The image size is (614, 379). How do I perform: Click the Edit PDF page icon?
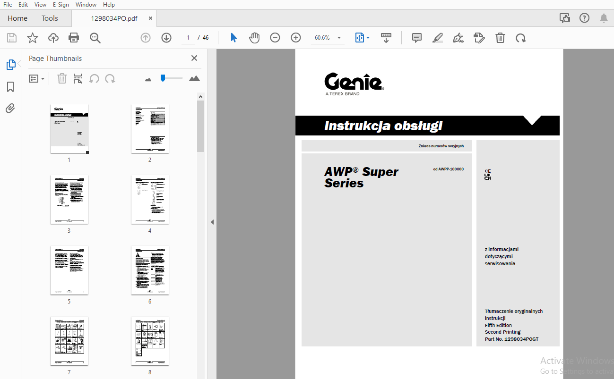(x=479, y=38)
